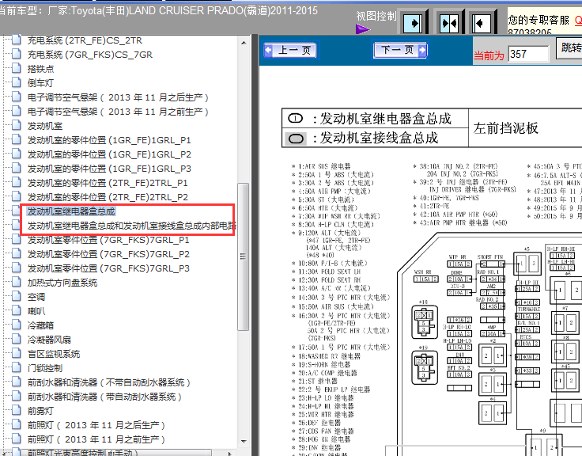This screenshot has width=582, height=456.
Task: Click the purple arrow under 视图控制
Action: click(x=363, y=29)
